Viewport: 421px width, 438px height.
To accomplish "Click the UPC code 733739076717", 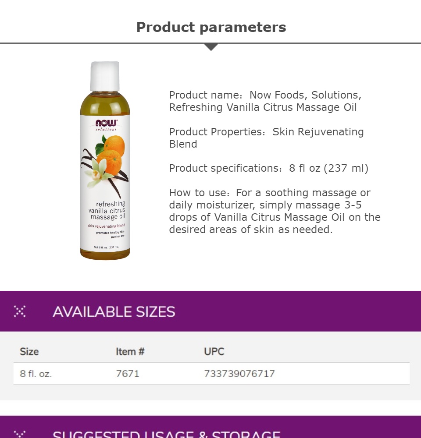I will click(x=239, y=374).
